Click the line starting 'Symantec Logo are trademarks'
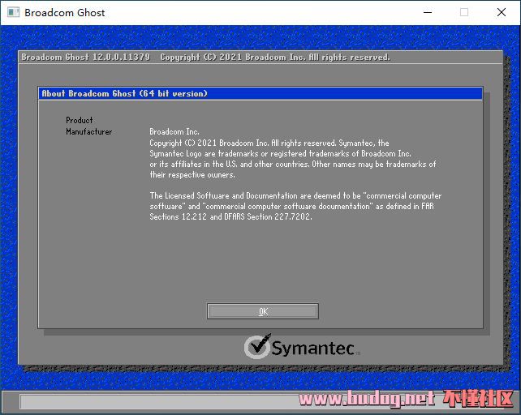This screenshot has width=521, height=415. coord(280,153)
